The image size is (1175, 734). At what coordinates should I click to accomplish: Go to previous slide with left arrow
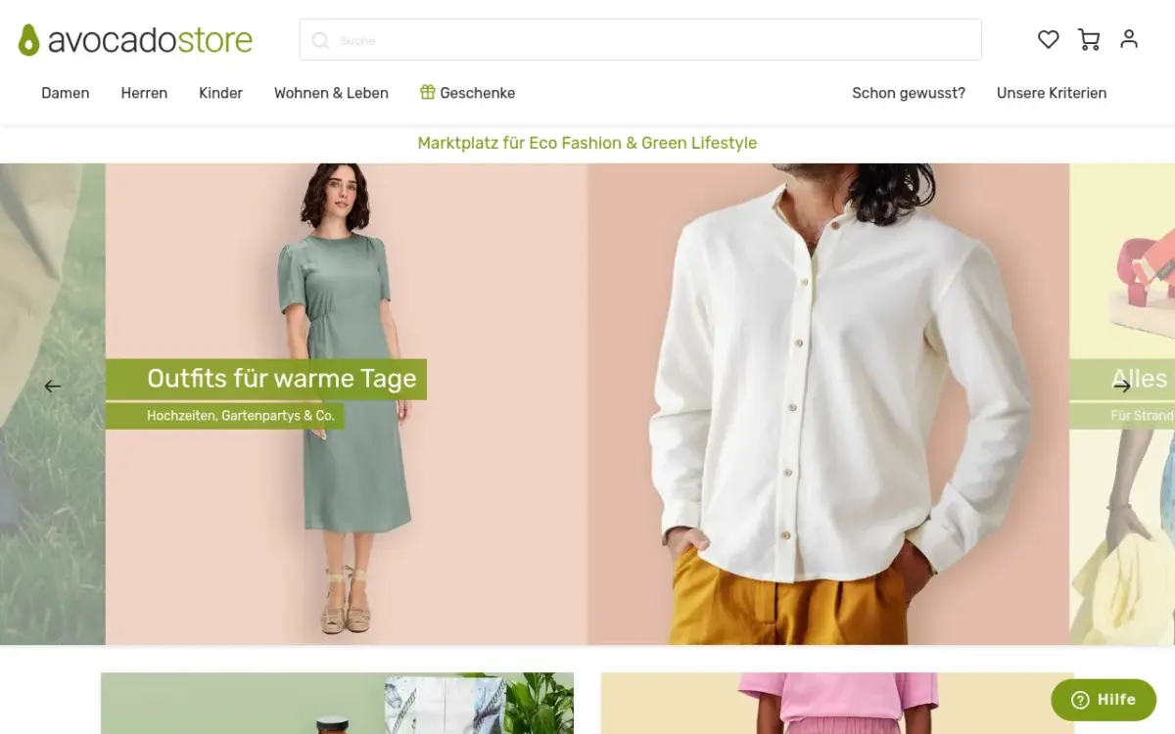(53, 387)
